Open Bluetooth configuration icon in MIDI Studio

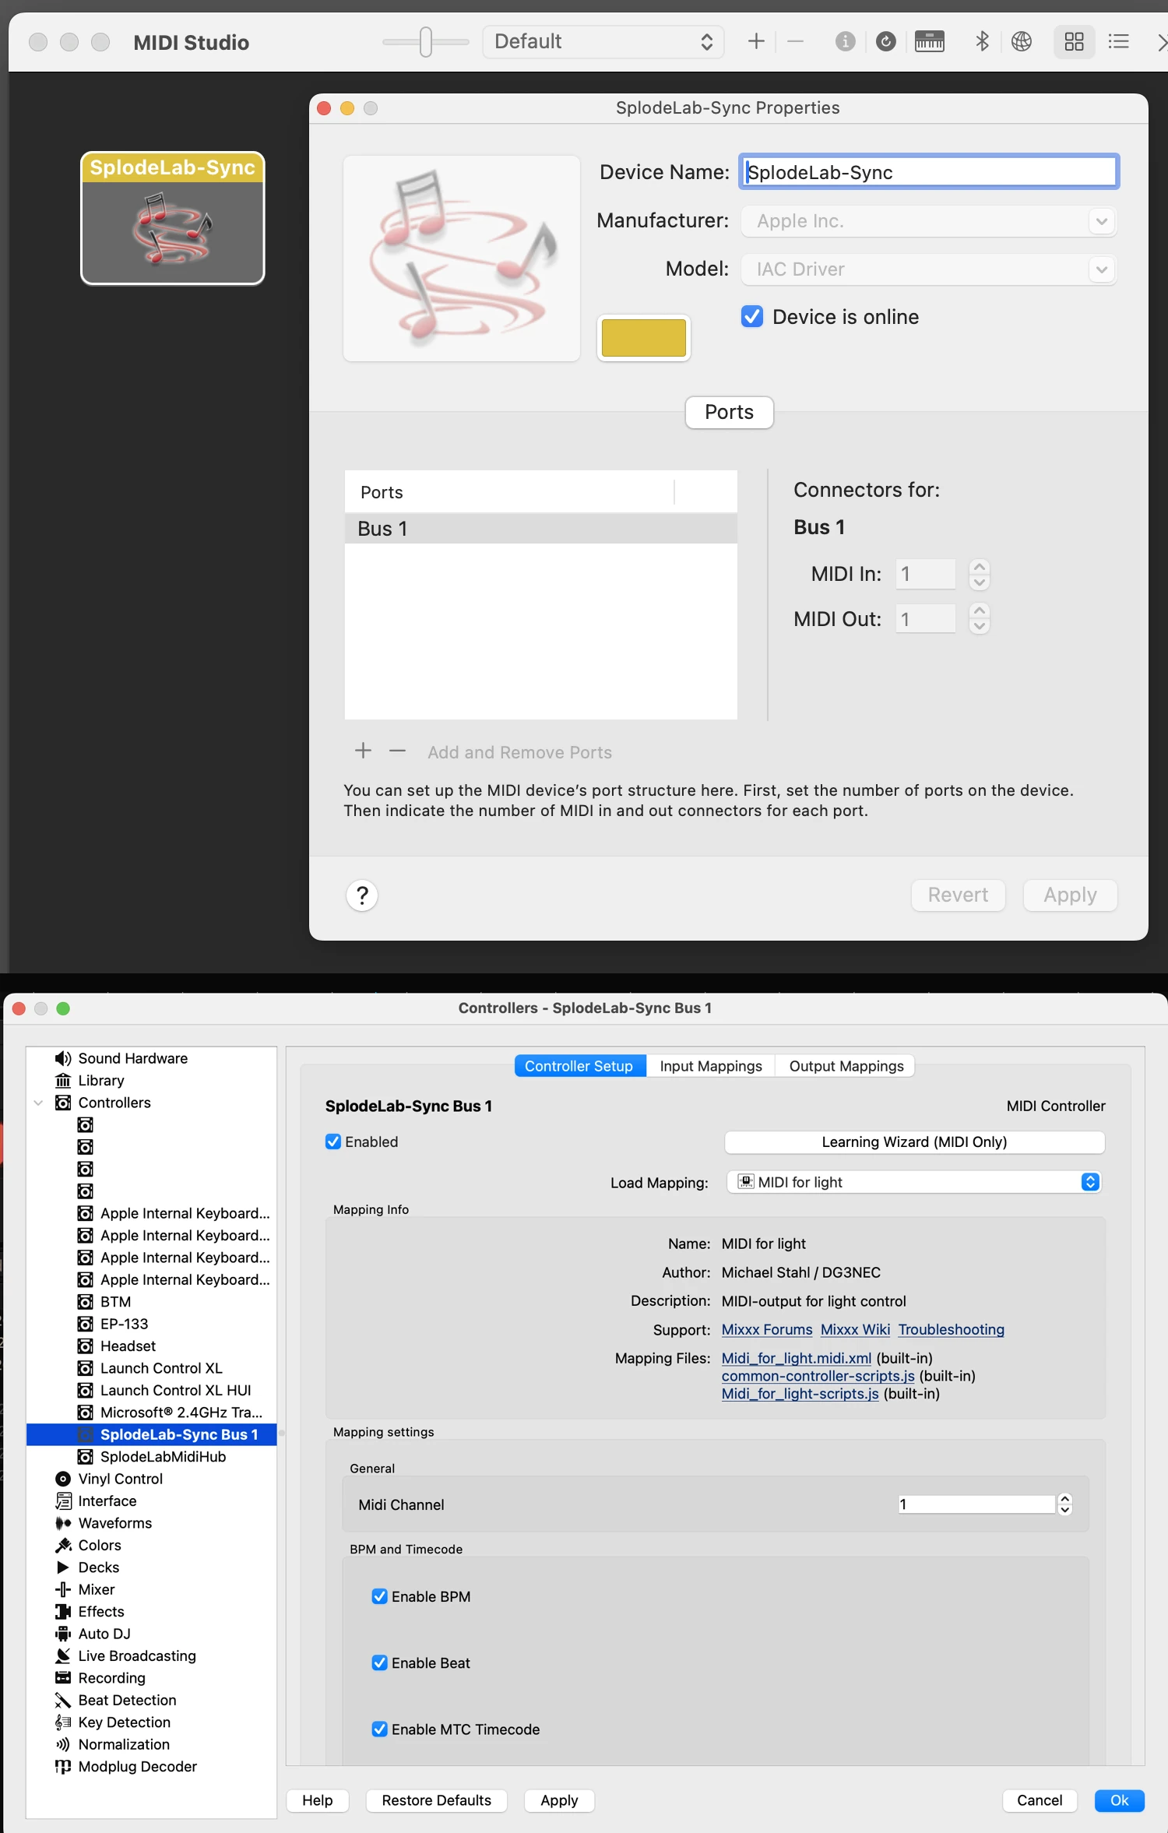982,41
